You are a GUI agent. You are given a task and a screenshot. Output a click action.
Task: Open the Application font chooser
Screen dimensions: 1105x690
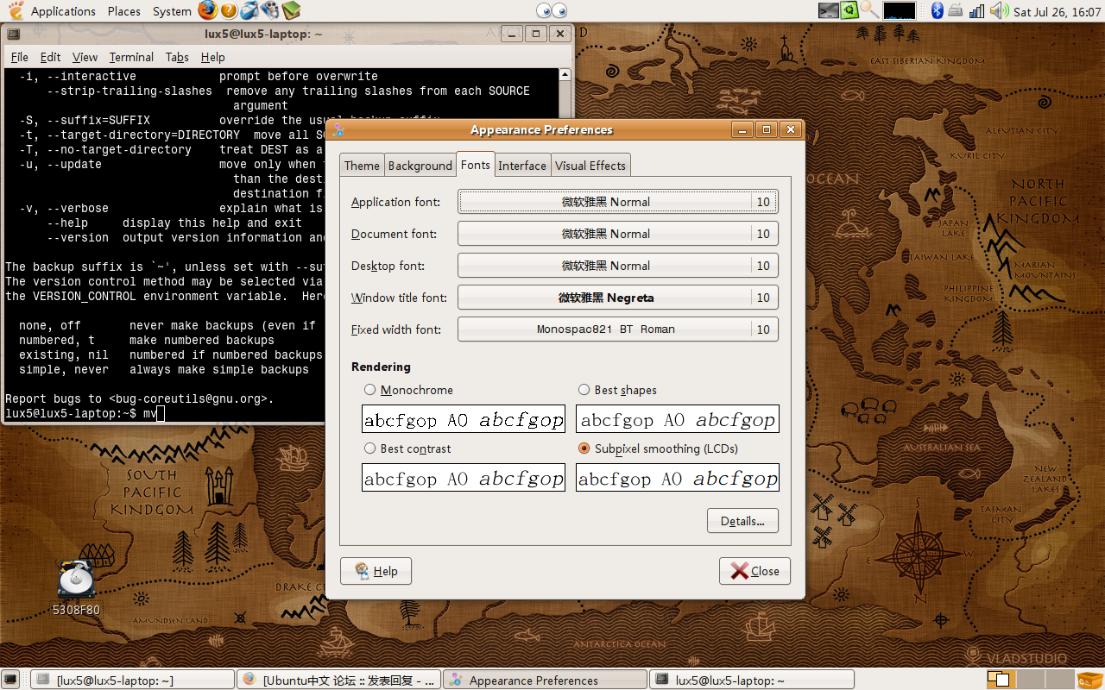coord(618,202)
